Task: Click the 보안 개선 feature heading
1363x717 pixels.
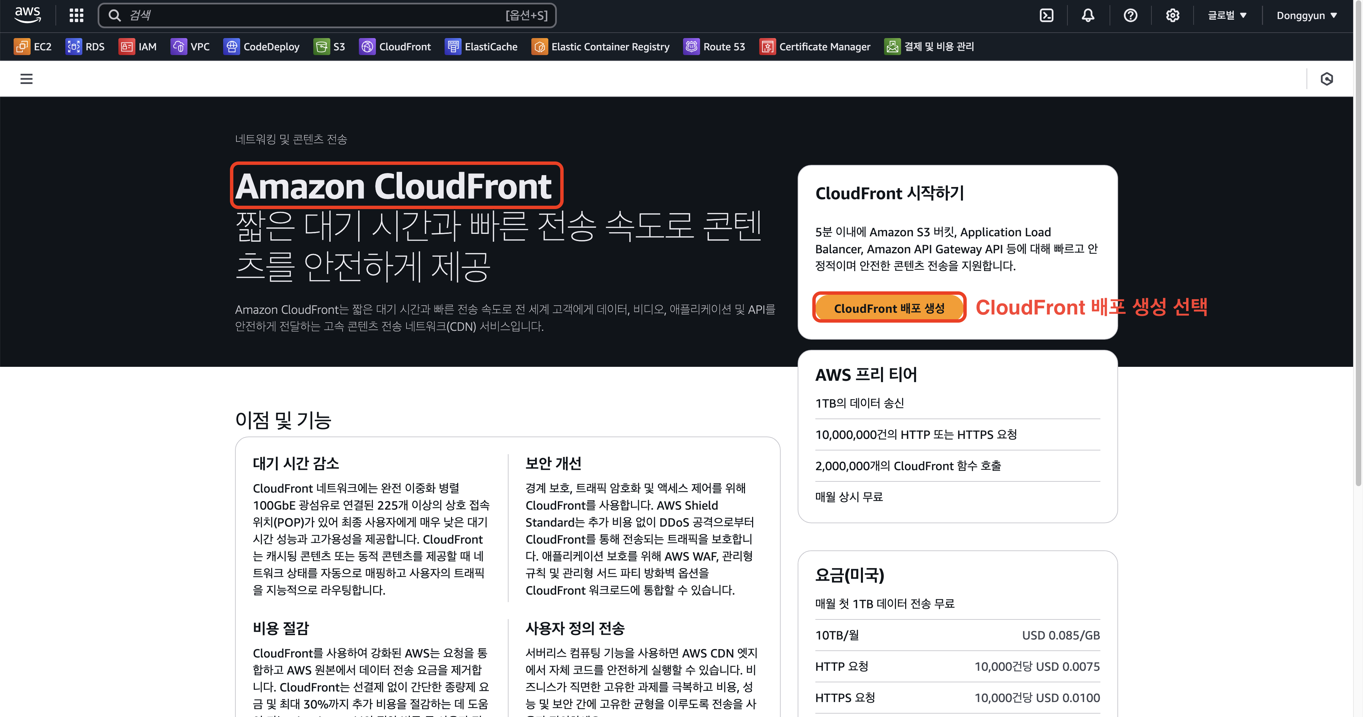Action: click(553, 463)
